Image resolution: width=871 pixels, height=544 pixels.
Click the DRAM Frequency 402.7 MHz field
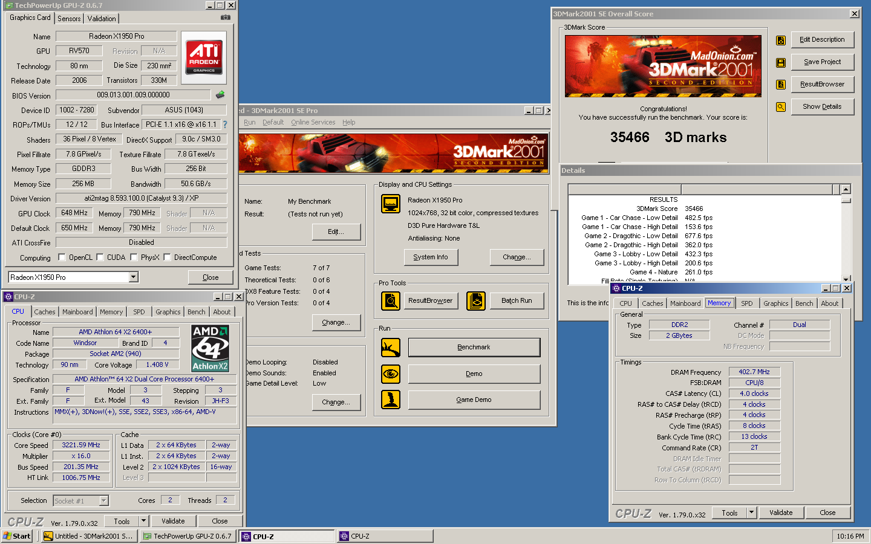(x=754, y=372)
